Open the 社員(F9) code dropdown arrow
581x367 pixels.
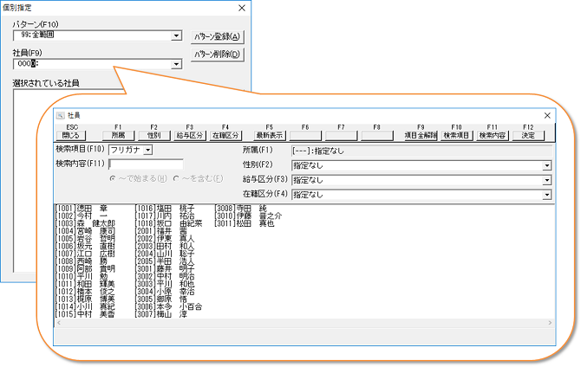click(x=176, y=63)
